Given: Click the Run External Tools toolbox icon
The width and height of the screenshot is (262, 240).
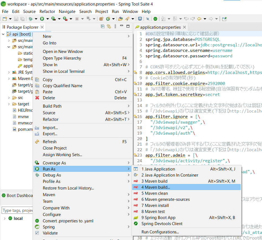Looking at the screenshot, I should point(65,19).
